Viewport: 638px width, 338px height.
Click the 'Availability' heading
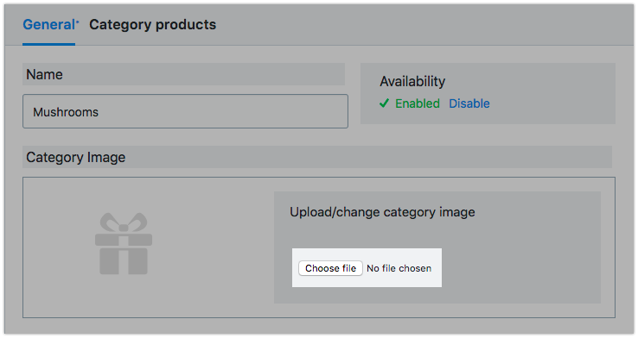(412, 82)
